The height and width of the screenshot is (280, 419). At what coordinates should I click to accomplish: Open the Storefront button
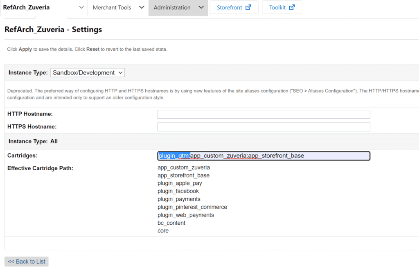pyautogui.click(x=230, y=7)
